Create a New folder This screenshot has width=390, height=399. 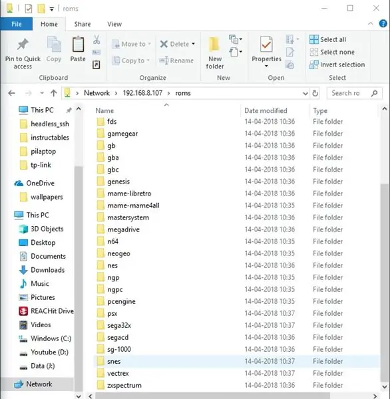coord(215,53)
